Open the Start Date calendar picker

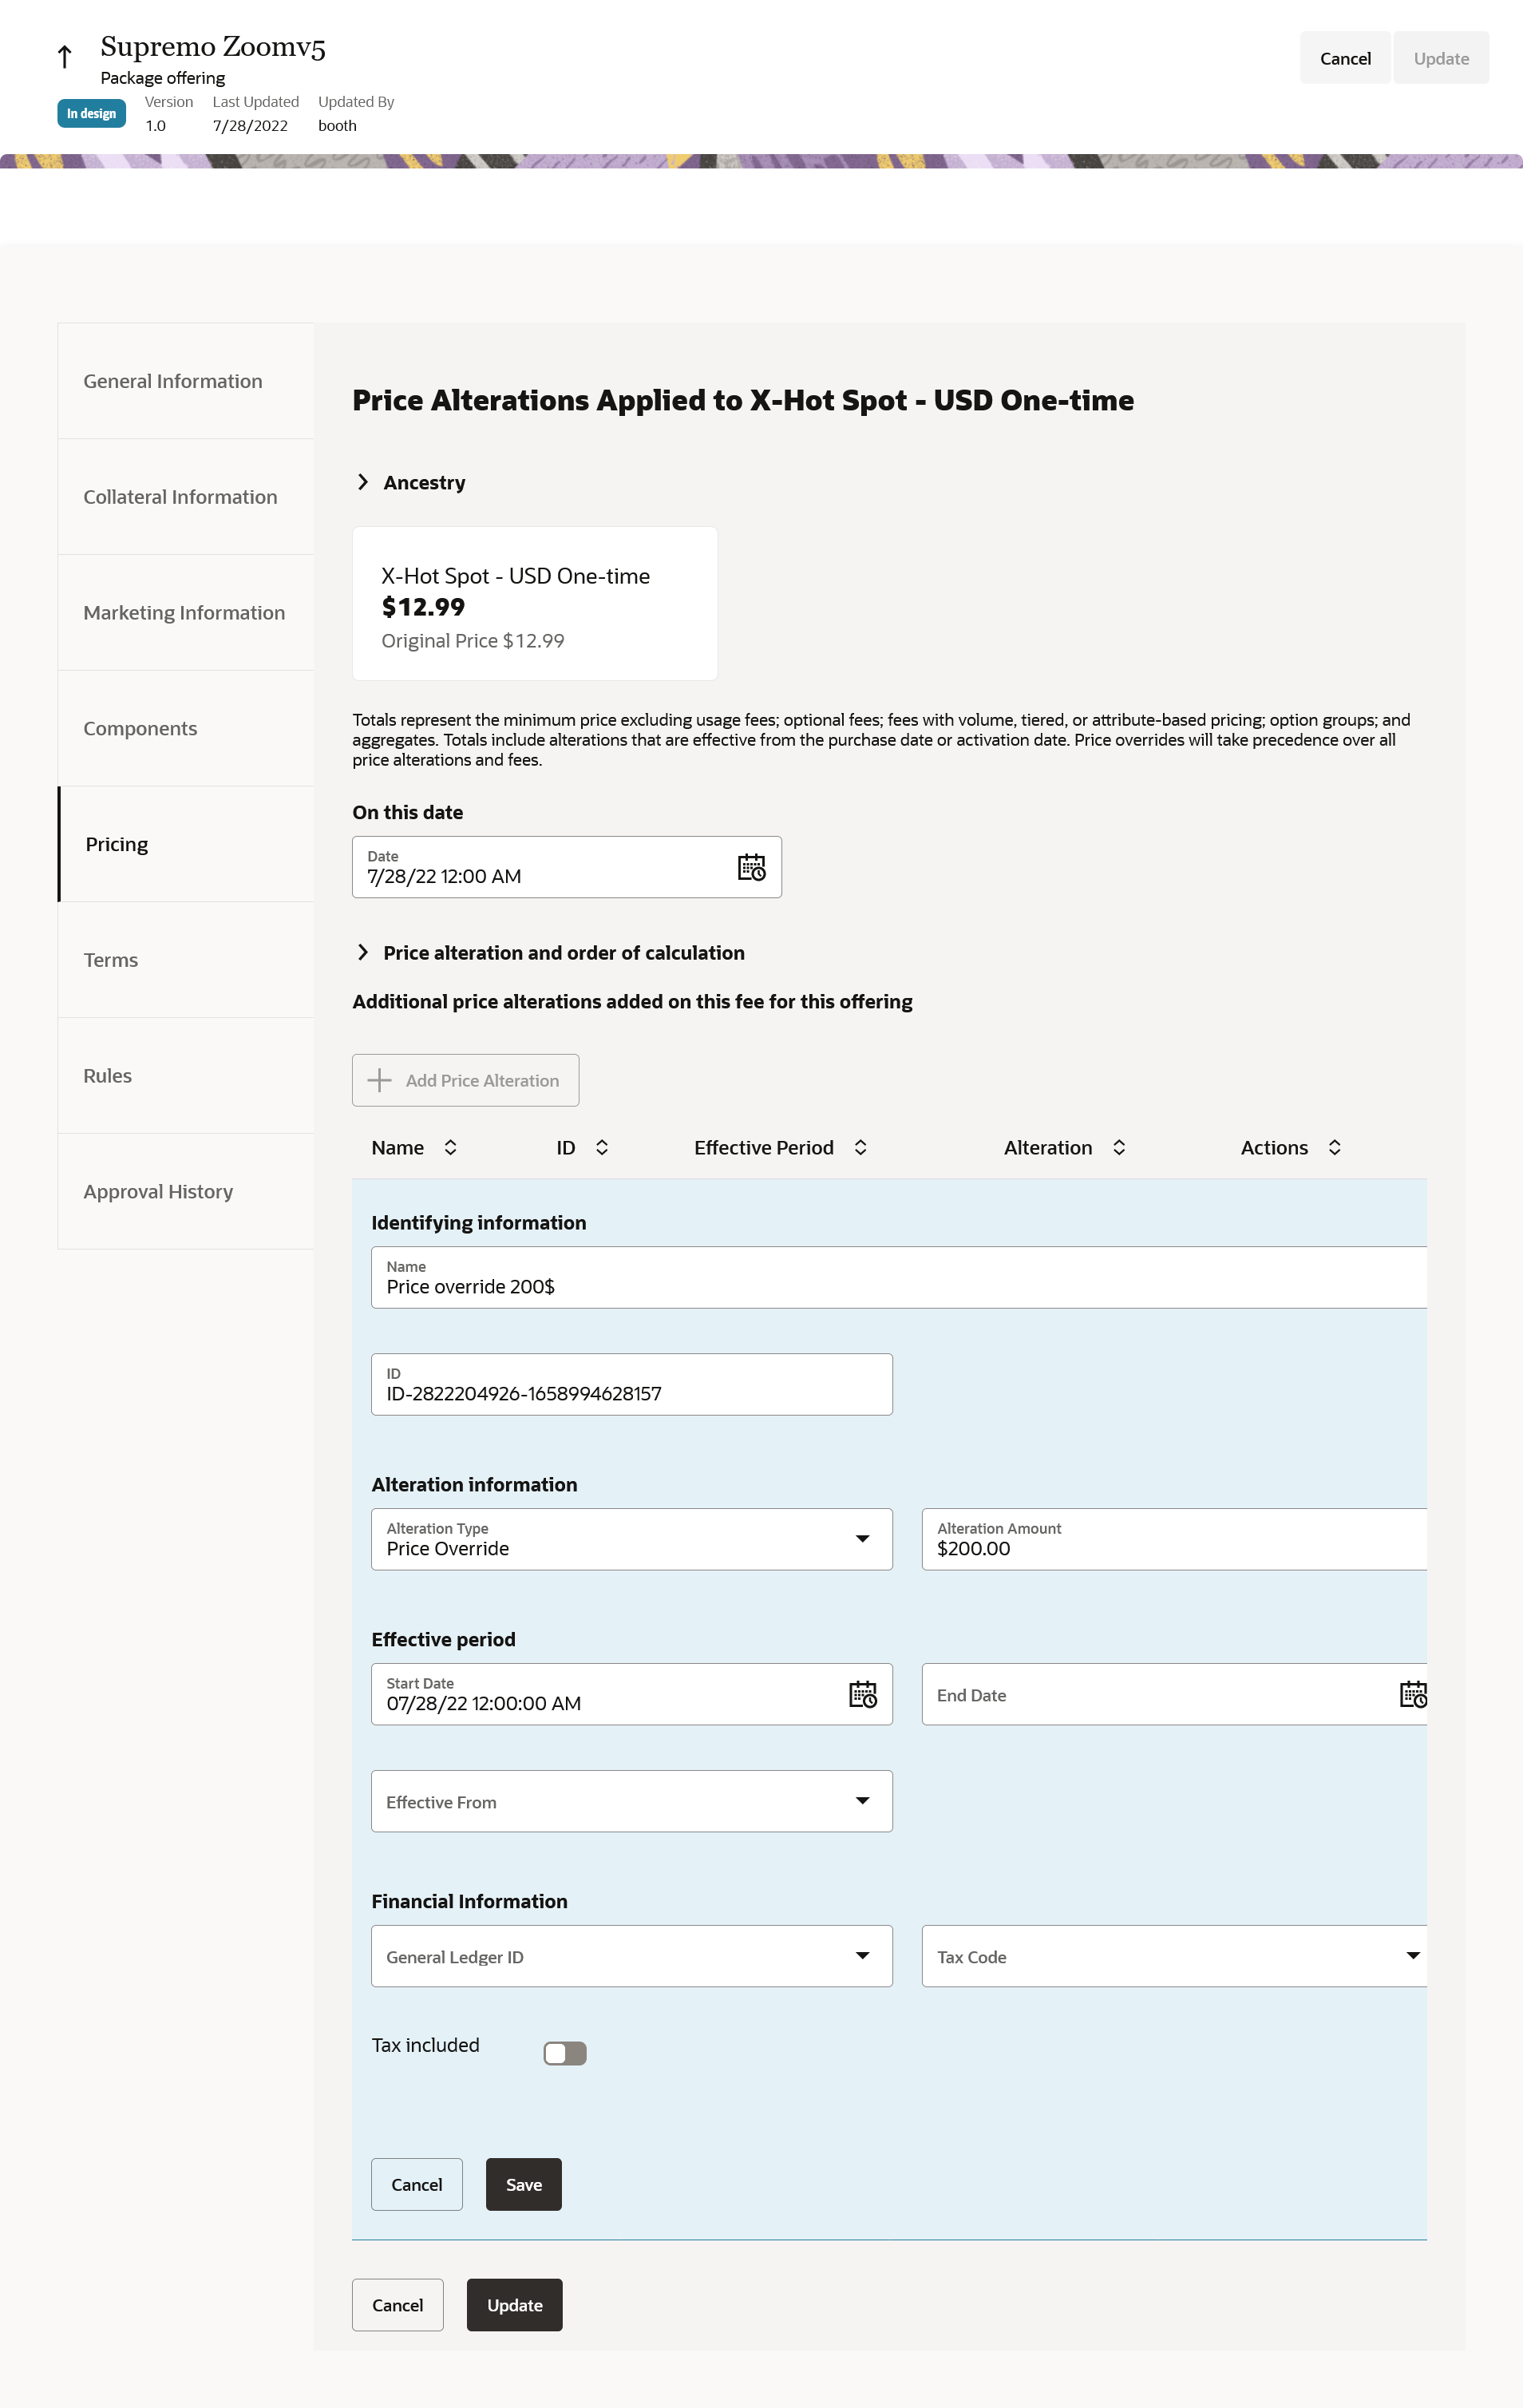(862, 1694)
